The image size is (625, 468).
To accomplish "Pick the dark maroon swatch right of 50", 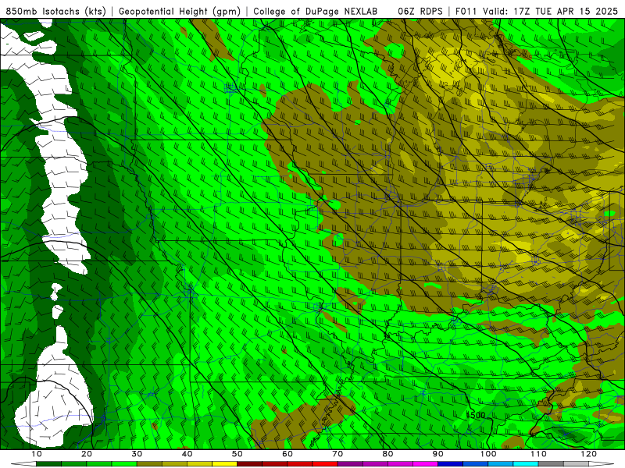I will pos(249,464).
